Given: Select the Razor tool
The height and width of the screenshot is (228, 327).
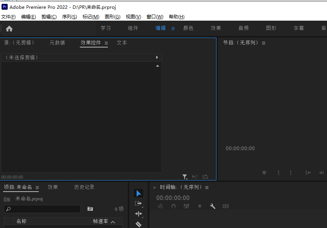Looking at the screenshot, I should pyautogui.click(x=139, y=224).
